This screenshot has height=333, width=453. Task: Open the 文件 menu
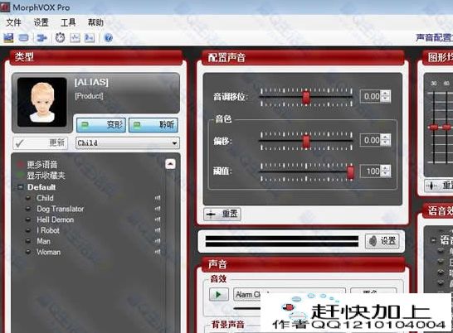click(x=13, y=22)
